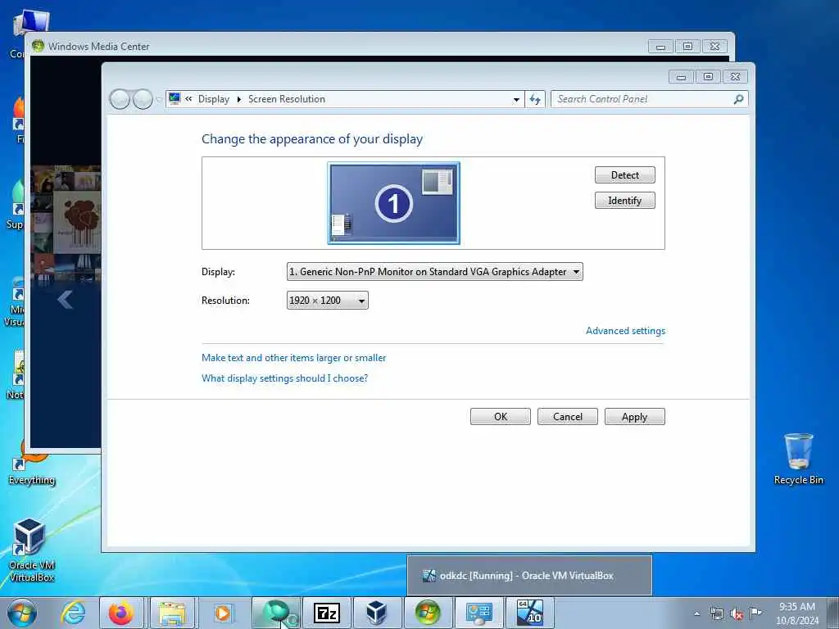Click the Forward navigation button
Image resolution: width=839 pixels, height=629 pixels.
point(143,99)
